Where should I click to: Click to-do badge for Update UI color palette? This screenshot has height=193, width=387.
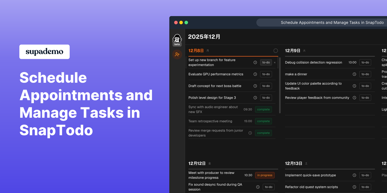pyautogui.click(x=365, y=86)
